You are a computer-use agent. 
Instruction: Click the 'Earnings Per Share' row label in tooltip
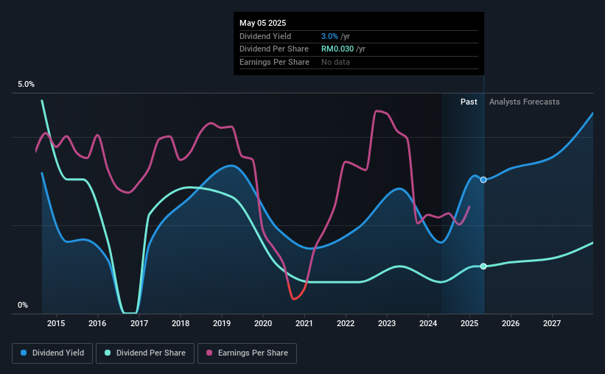coord(274,62)
